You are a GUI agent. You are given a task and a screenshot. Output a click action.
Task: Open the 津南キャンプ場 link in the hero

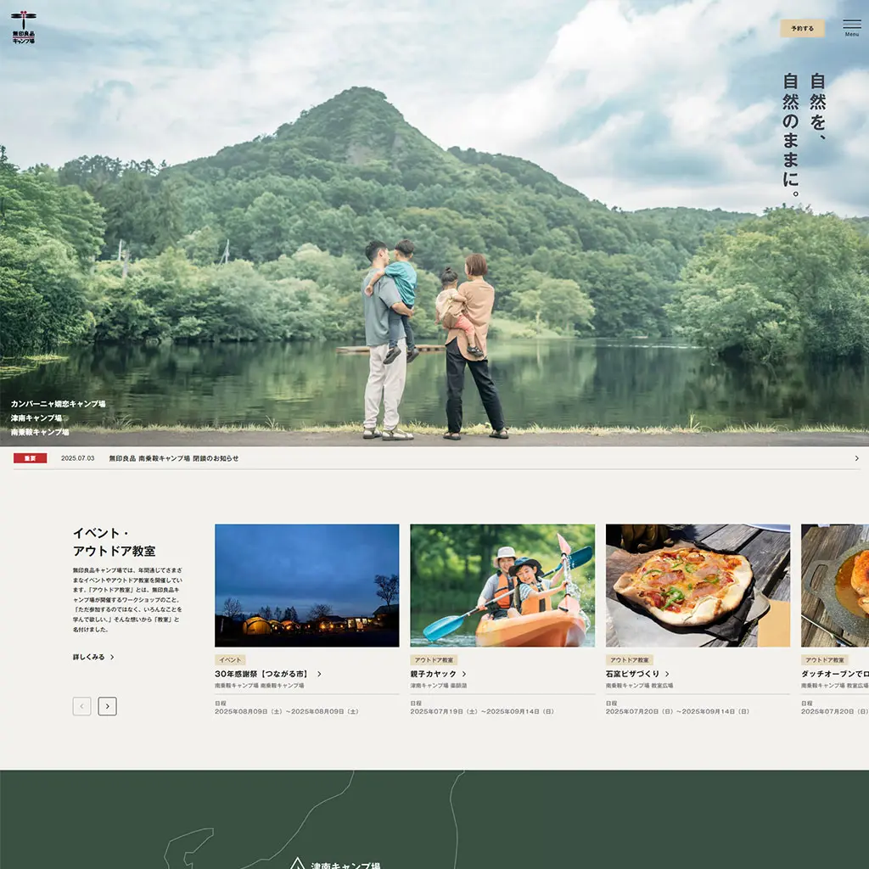[35, 417]
